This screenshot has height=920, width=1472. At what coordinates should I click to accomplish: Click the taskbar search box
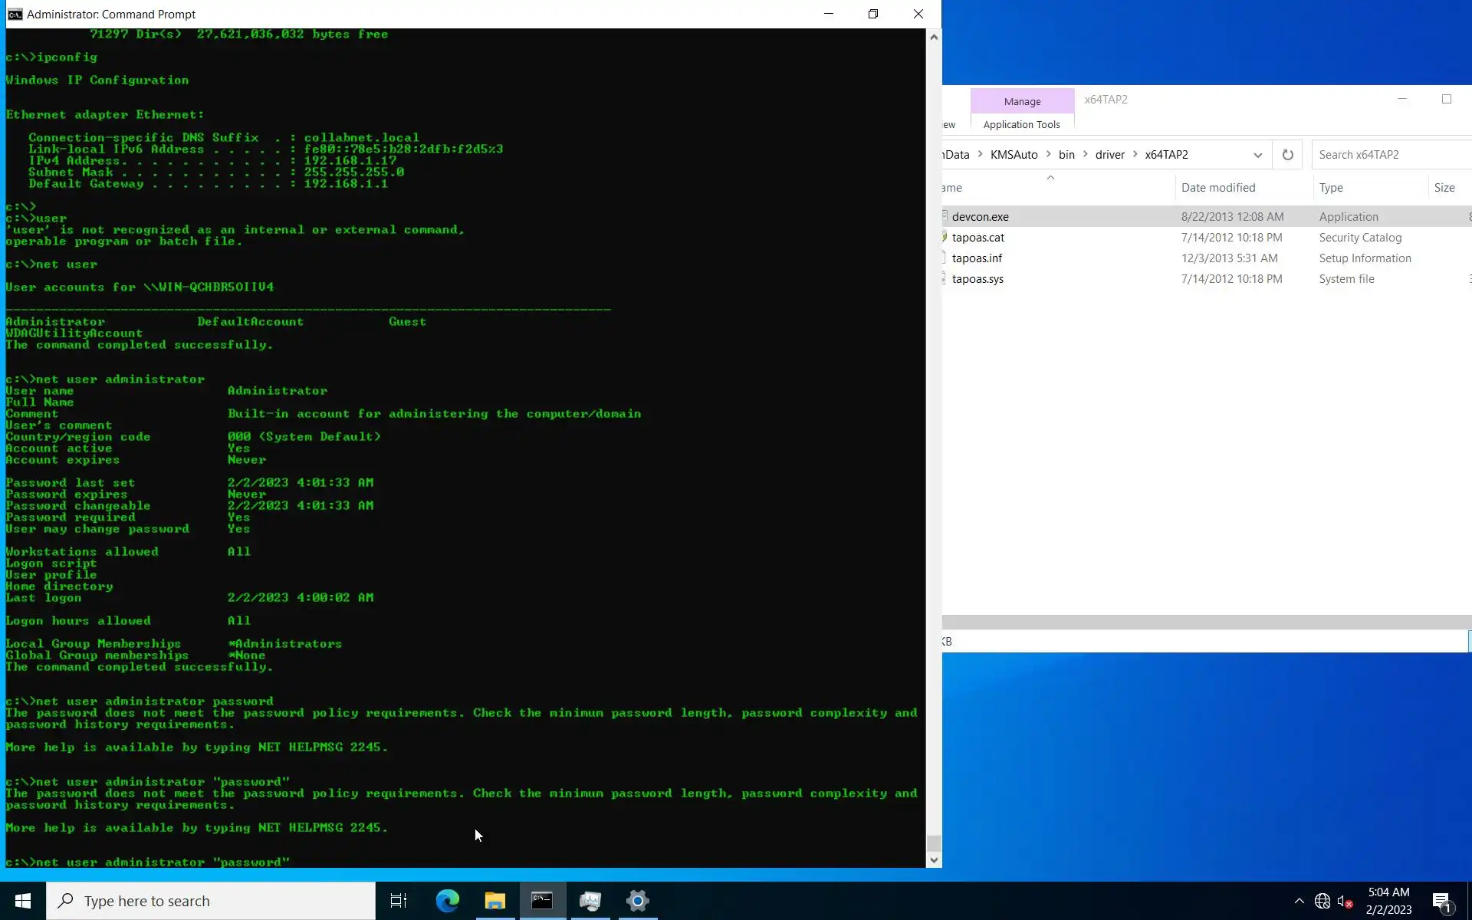pos(211,901)
